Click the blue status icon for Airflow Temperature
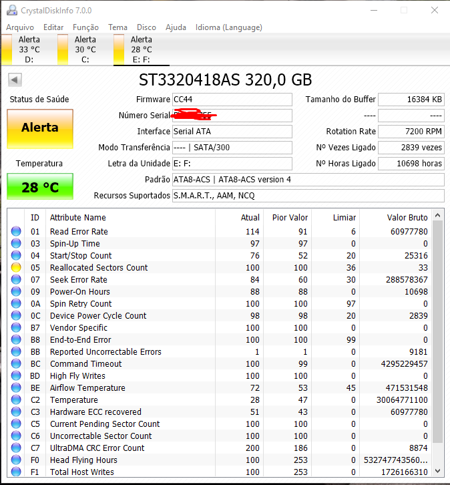Viewport: 450px width, 485px height. 16,387
